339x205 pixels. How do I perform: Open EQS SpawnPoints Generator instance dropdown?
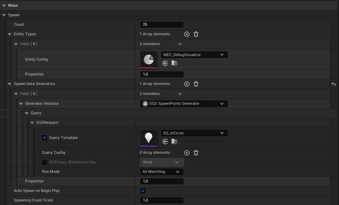[184, 104]
